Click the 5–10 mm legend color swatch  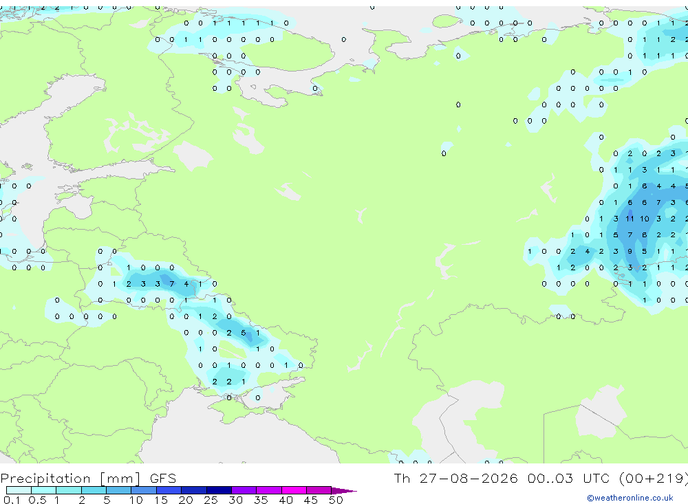(118, 490)
